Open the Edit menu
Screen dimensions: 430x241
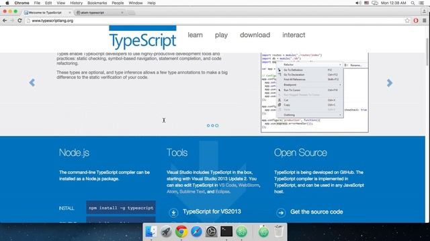coord(48,3)
